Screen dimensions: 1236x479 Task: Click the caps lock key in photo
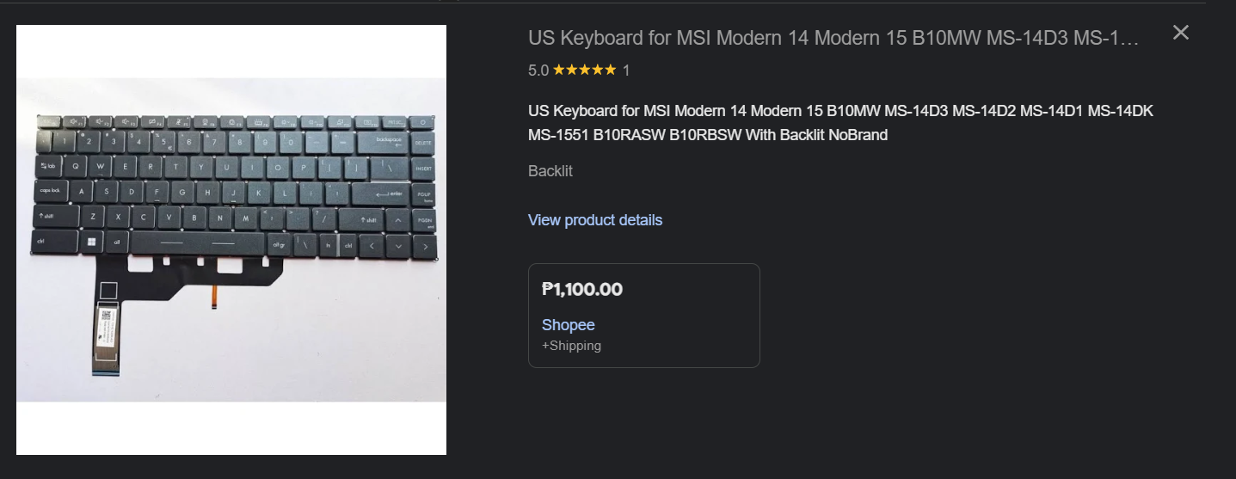coord(50,191)
